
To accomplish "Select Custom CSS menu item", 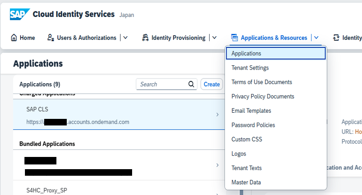I will pos(247,140).
